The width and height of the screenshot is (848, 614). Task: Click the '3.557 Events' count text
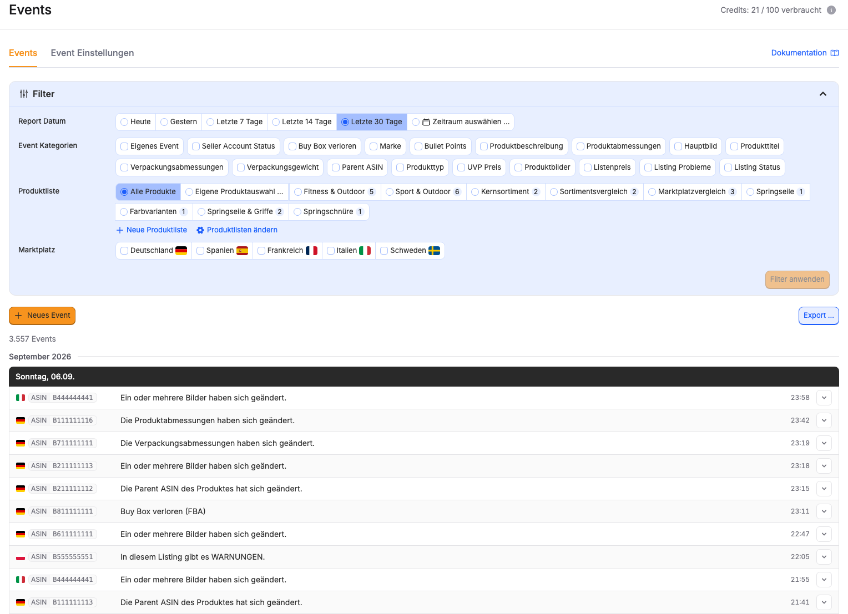pyautogui.click(x=32, y=339)
